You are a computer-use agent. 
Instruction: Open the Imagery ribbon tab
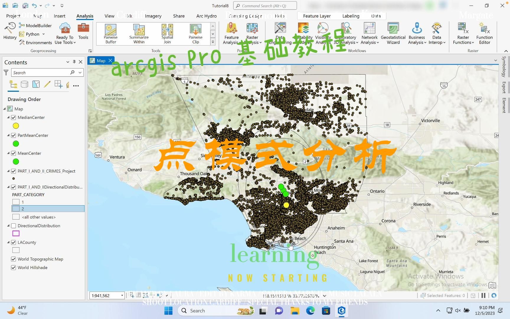tap(153, 16)
